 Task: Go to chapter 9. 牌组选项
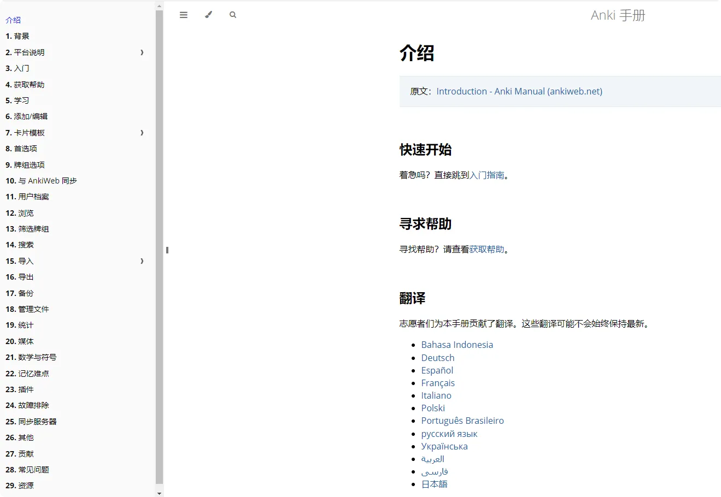(x=25, y=165)
